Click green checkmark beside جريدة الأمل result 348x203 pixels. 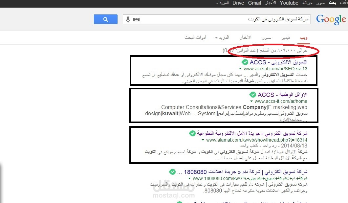coord(192,133)
